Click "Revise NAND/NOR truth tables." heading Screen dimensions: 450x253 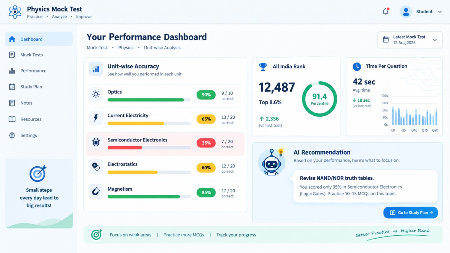coord(337,178)
